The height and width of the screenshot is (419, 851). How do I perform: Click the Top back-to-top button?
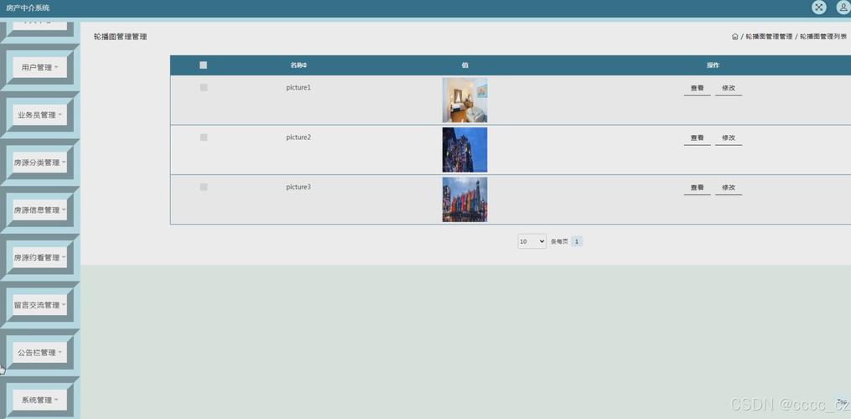pos(842,401)
